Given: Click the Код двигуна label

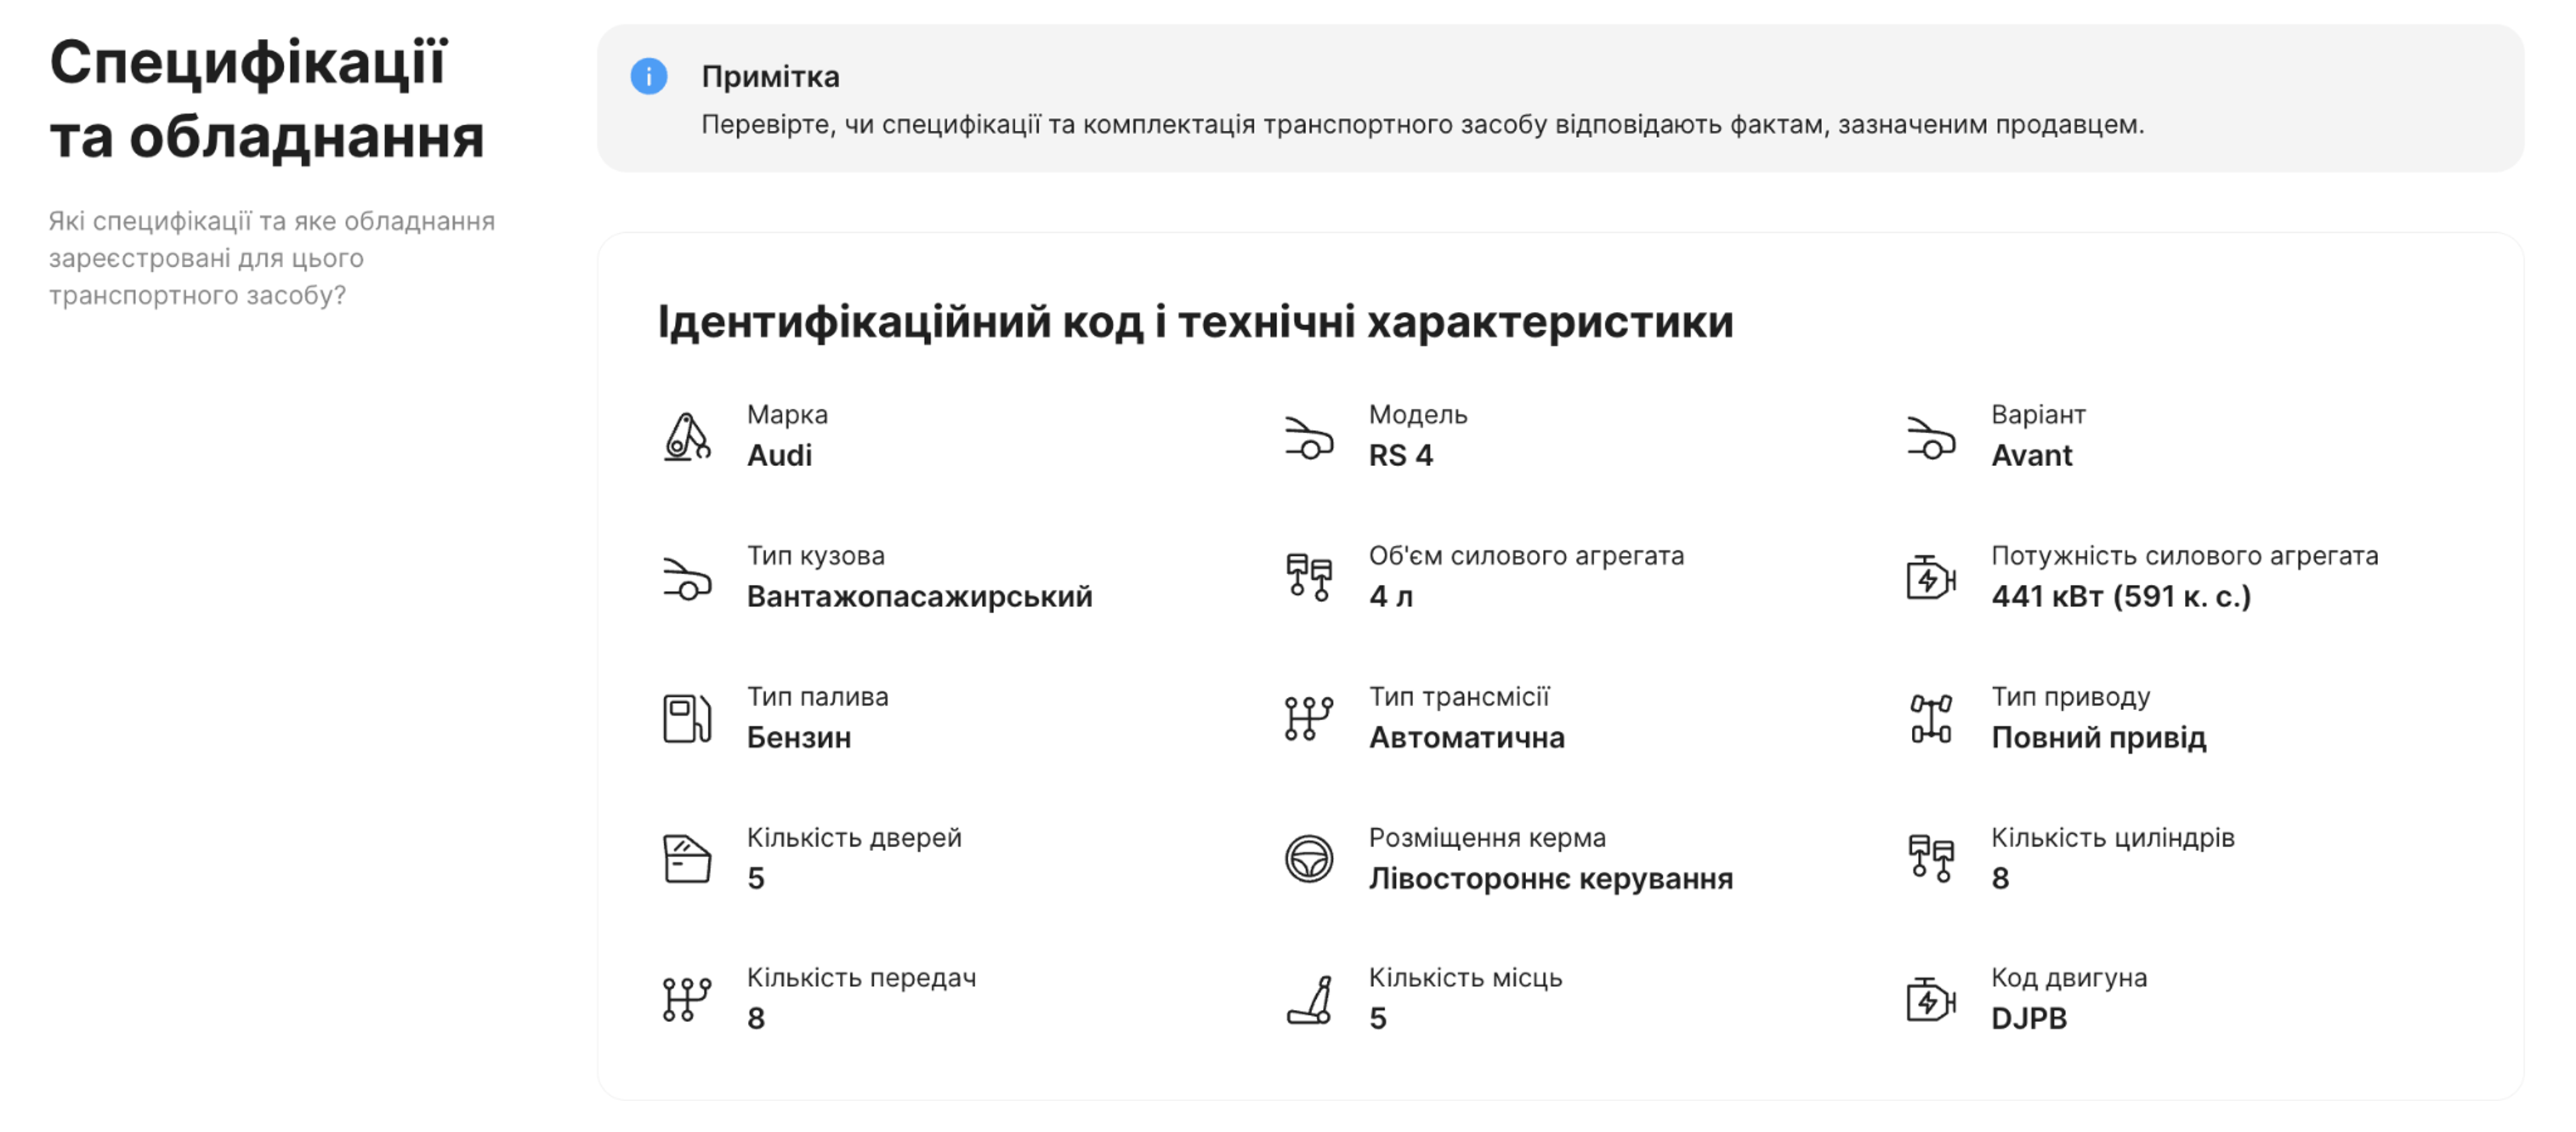Looking at the screenshot, I should (x=2068, y=978).
